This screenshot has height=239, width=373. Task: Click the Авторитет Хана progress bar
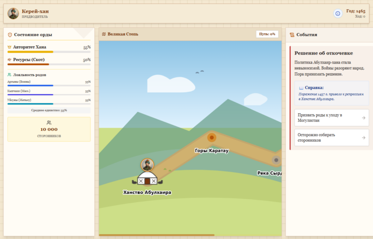(49, 51)
